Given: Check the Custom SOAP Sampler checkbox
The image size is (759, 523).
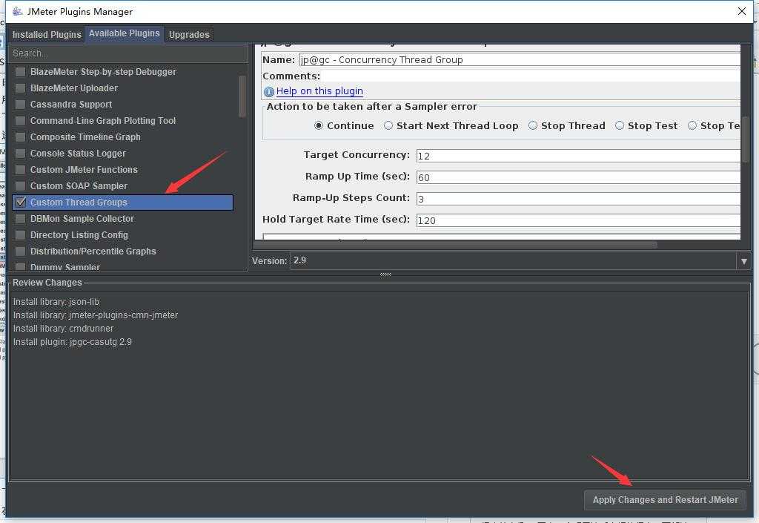Looking at the screenshot, I should 20,186.
